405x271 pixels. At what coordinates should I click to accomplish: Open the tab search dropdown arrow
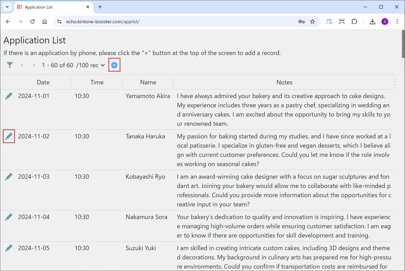tap(7, 7)
